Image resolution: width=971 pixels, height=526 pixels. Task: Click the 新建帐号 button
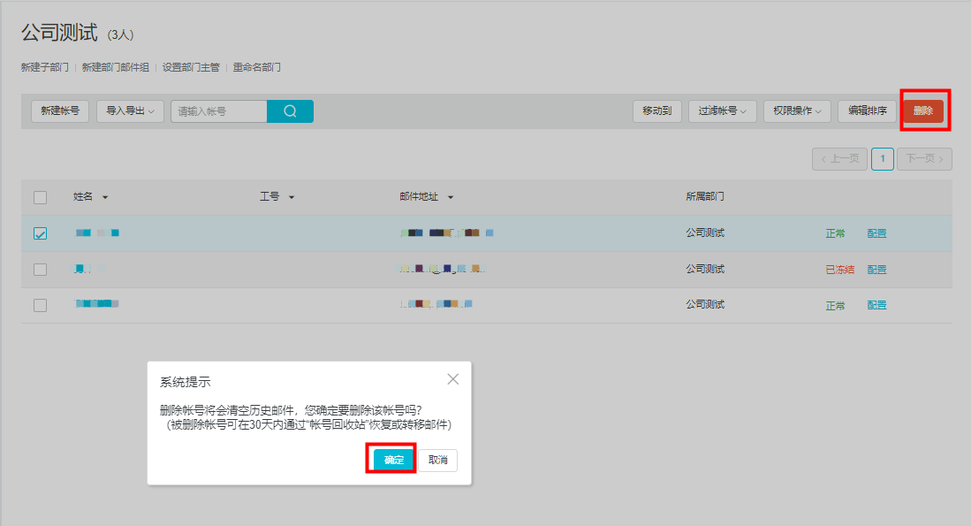click(59, 111)
